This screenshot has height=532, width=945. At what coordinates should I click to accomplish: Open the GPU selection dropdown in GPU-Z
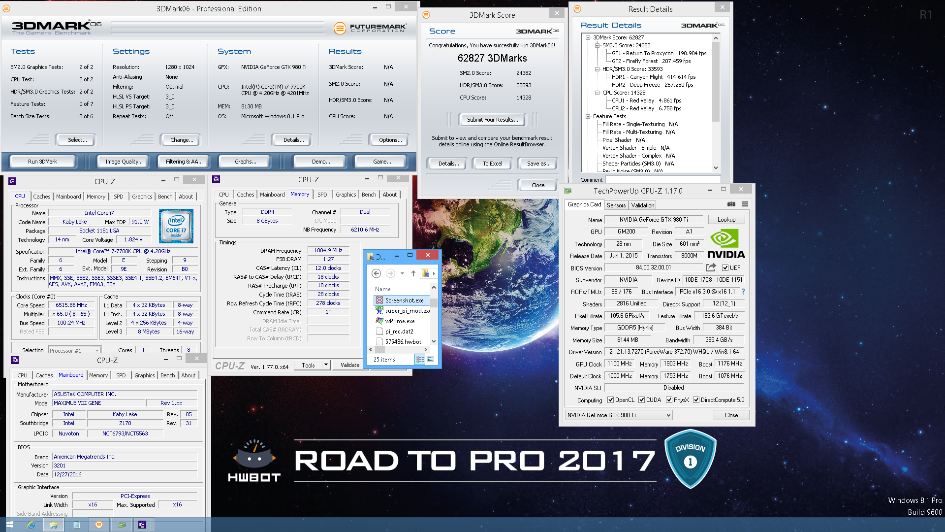(619, 415)
